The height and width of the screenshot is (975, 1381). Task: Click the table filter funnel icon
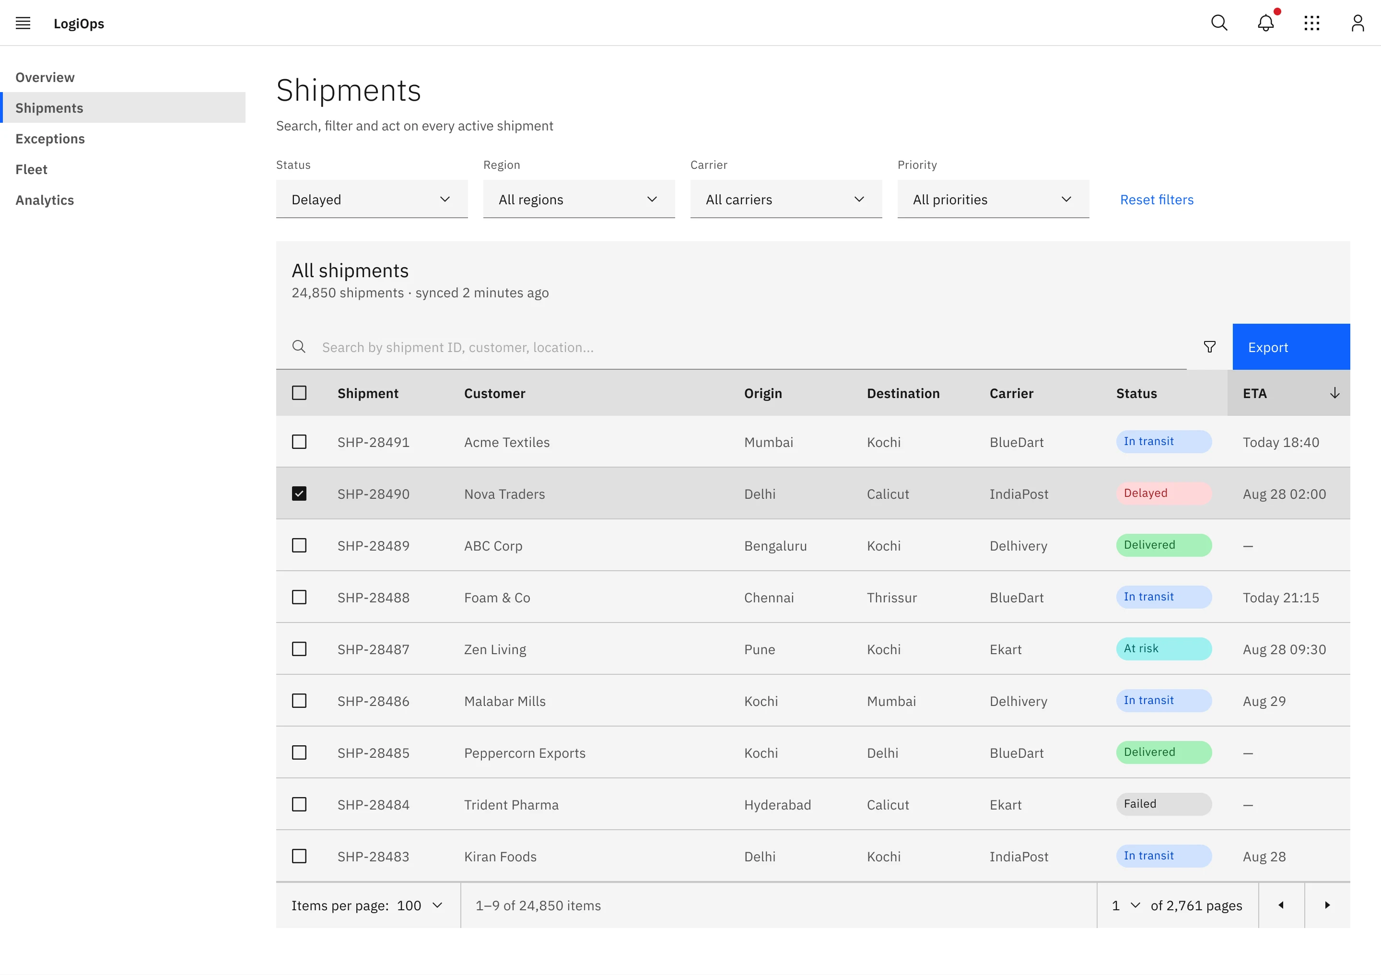point(1209,347)
